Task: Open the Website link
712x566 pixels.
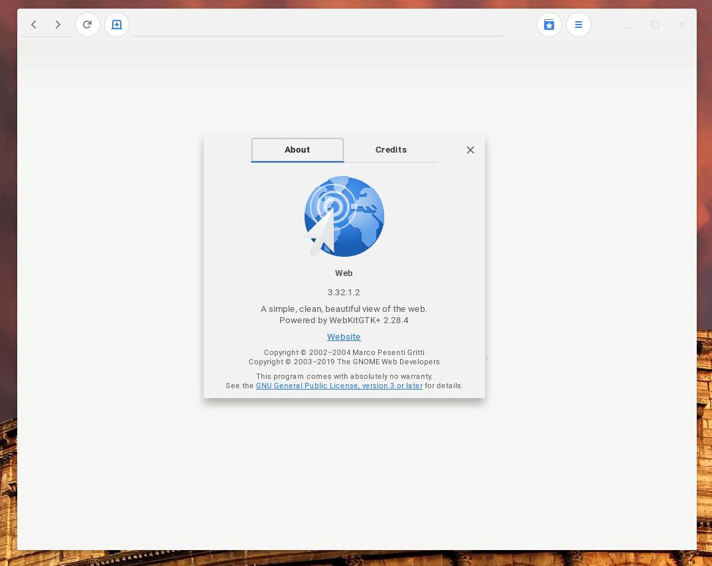Action: [344, 337]
